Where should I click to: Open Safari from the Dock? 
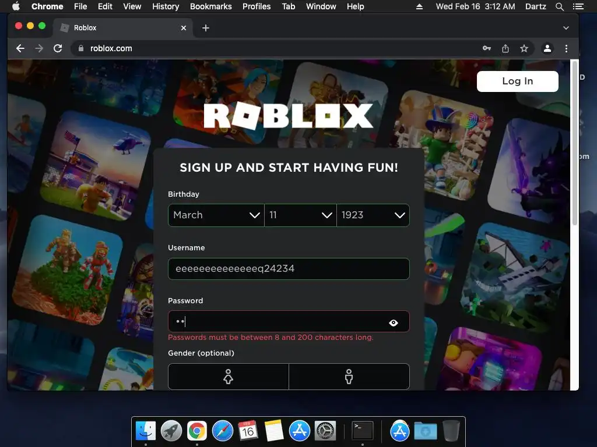222,431
